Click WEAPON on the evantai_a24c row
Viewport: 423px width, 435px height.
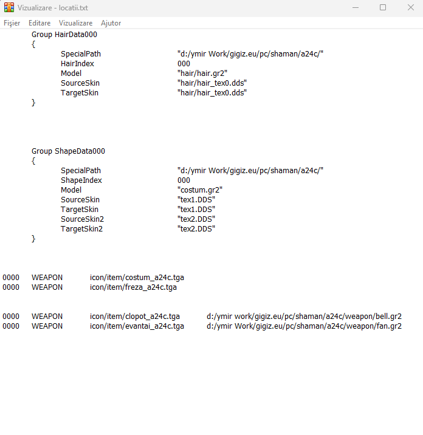click(47, 326)
